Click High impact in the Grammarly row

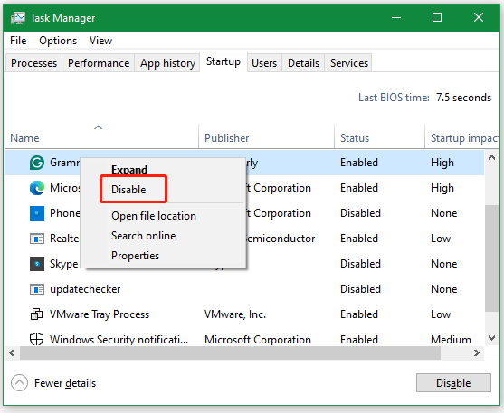coord(442,163)
